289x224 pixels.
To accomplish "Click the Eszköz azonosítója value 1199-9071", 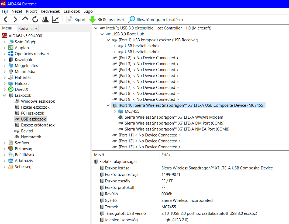I will 171,175.
